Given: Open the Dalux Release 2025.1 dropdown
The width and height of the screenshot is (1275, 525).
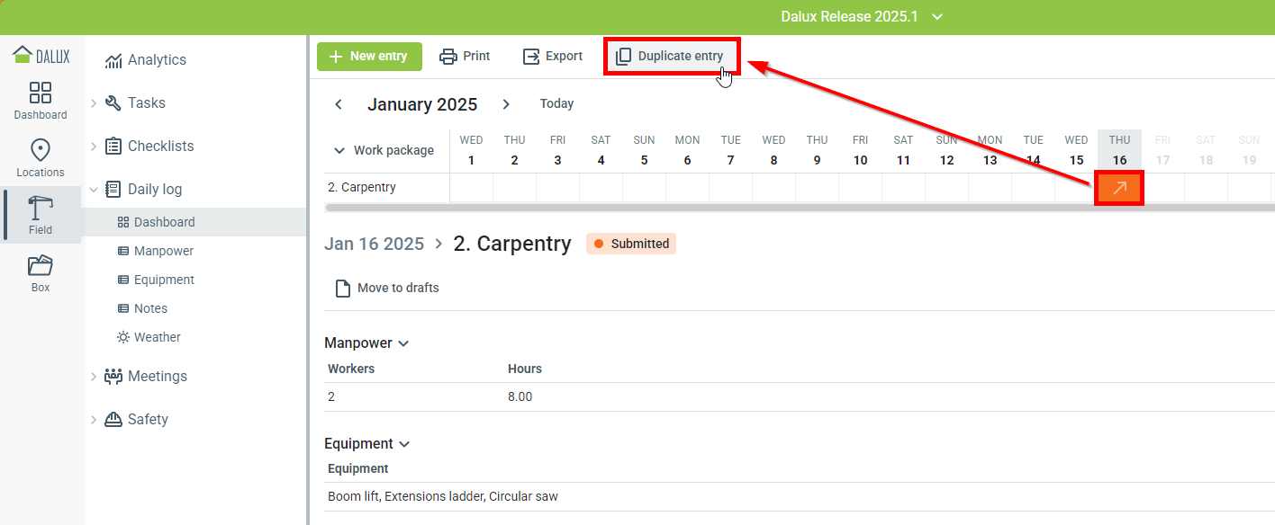Looking at the screenshot, I should pos(937,17).
